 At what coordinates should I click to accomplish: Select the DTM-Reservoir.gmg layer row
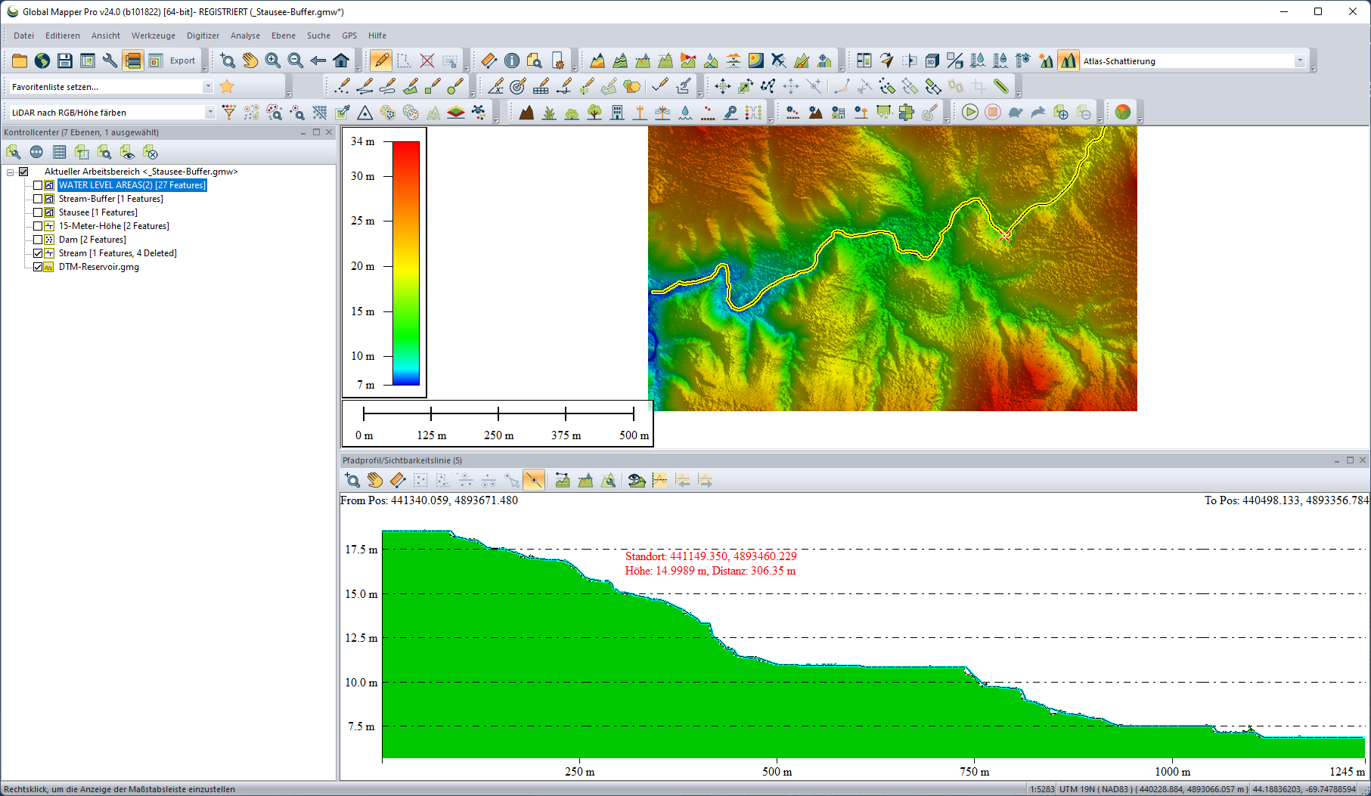[x=99, y=267]
